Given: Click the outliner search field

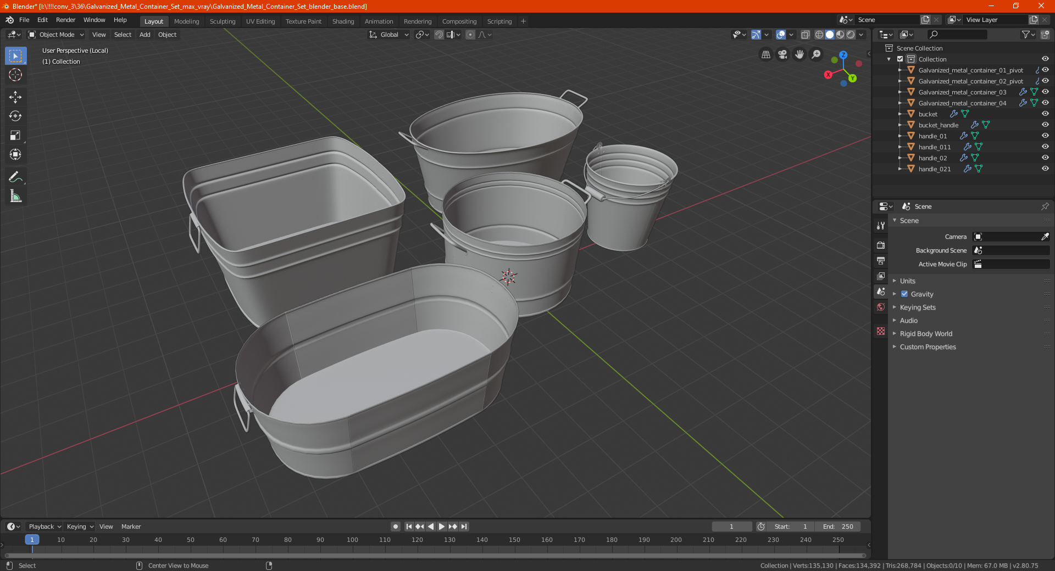Looking at the screenshot, I should coord(957,35).
